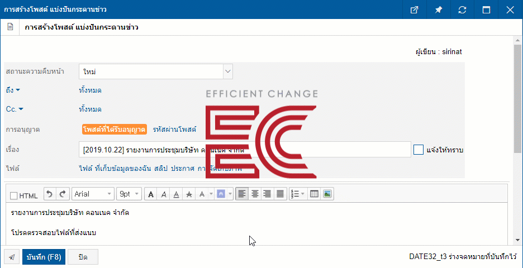Click the author text ผู้เขียน : sirinat
523x268 pixels.
tap(439, 52)
